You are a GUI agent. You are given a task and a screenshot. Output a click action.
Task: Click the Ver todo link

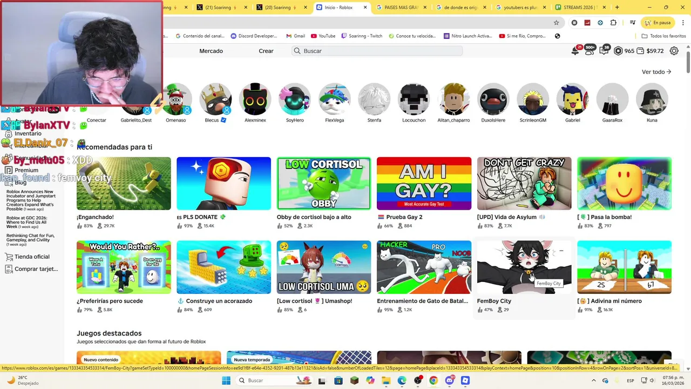[x=656, y=72]
